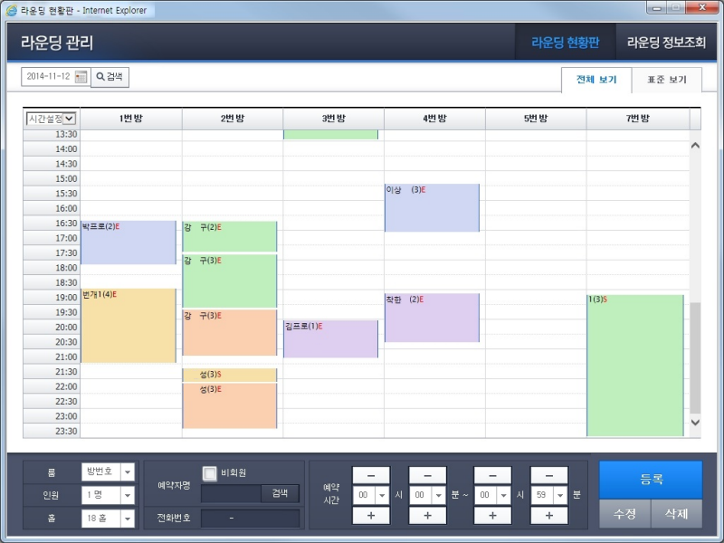Viewport: 724px width, 543px height.
Task: Click minus above the start hour
Action: [x=371, y=476]
